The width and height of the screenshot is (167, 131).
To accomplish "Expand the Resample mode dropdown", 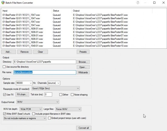I will coord(56,88).
